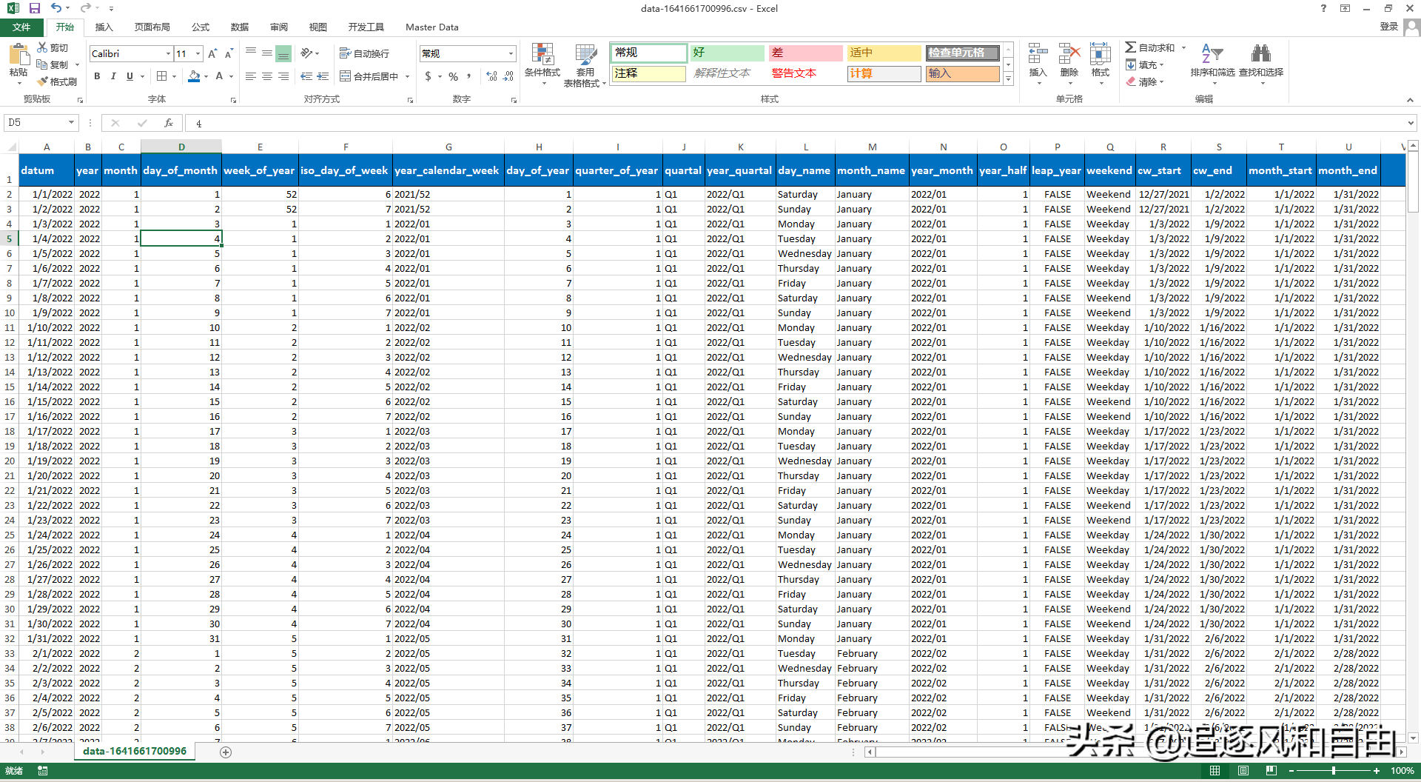This screenshot has height=782, width=1421.
Task: Click inside the formula bar
Action: click(x=444, y=122)
